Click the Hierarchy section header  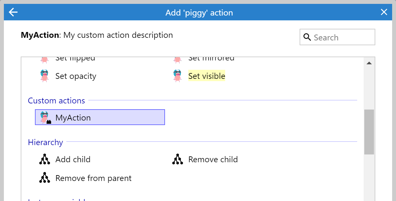[45, 142]
